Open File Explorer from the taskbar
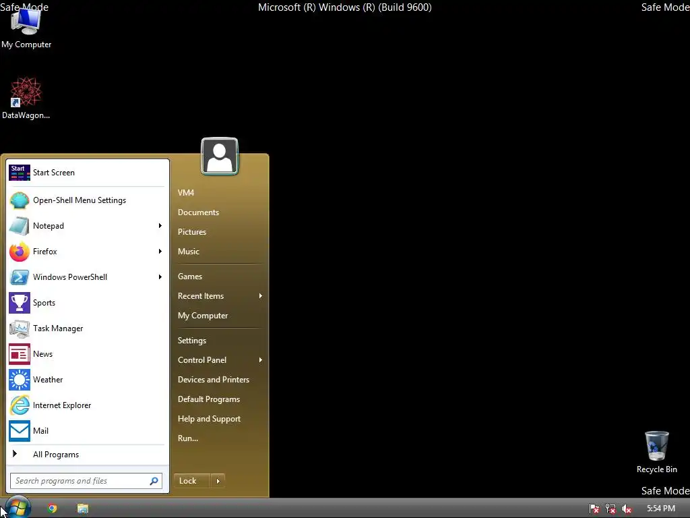Image resolution: width=690 pixels, height=518 pixels. (83, 509)
